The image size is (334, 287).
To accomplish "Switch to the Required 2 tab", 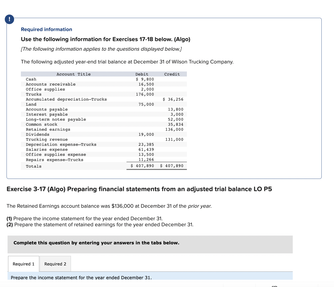I will click(x=55, y=264).
